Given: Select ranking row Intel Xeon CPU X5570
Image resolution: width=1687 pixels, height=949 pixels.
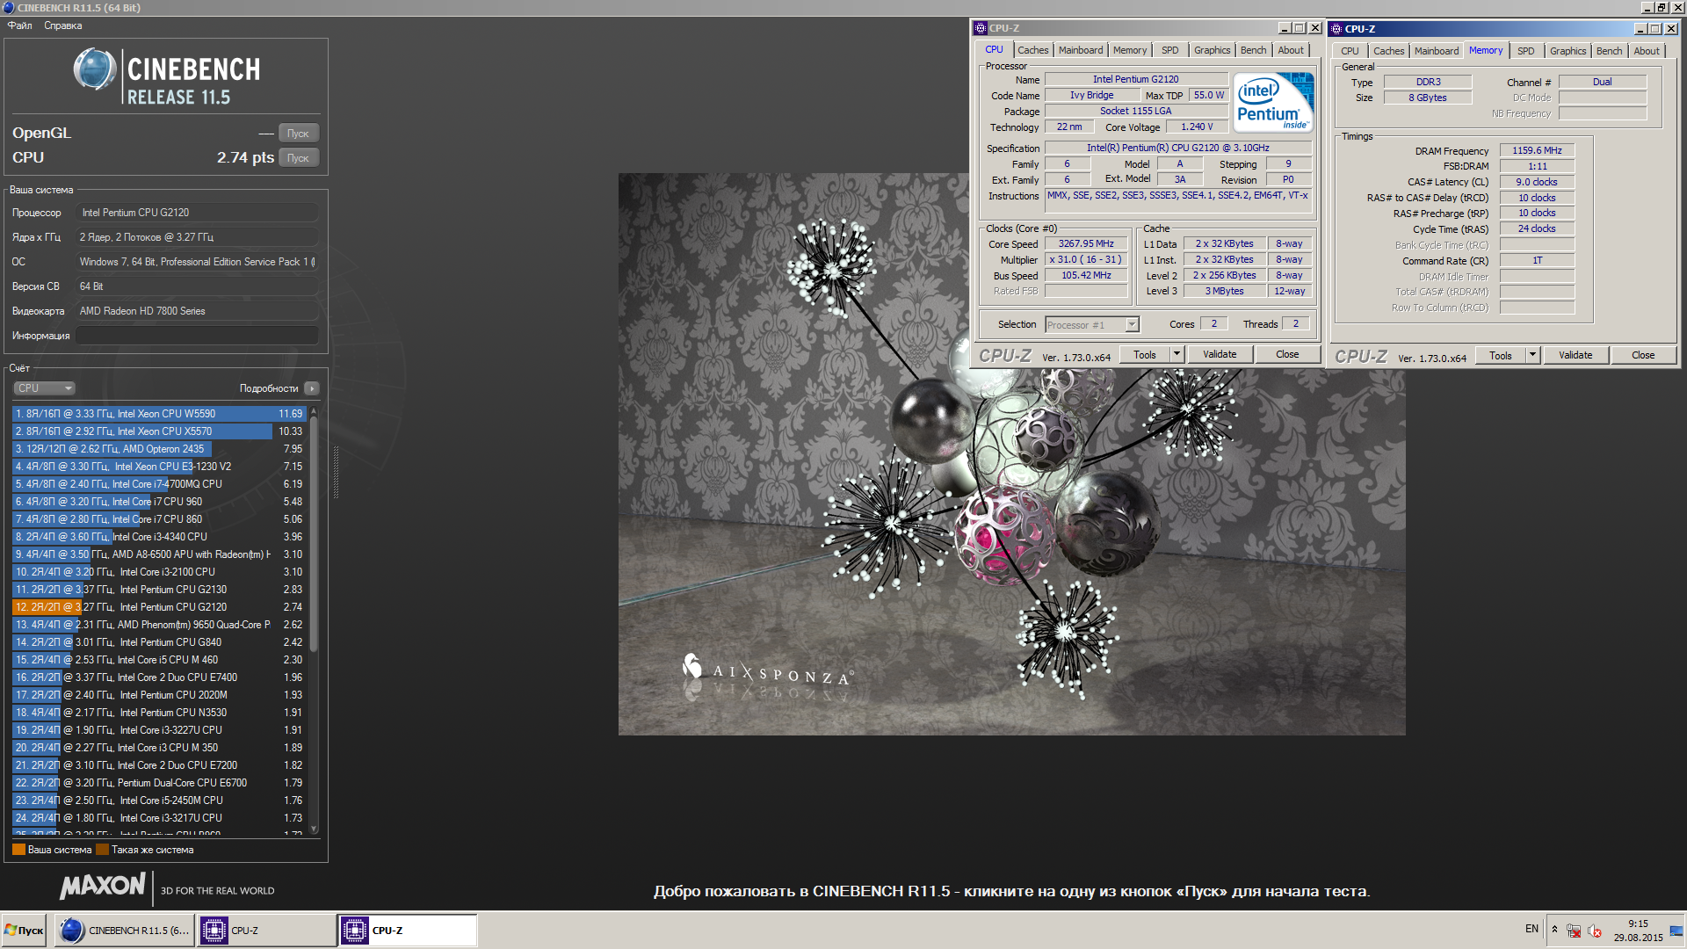Looking at the screenshot, I should 159,431.
